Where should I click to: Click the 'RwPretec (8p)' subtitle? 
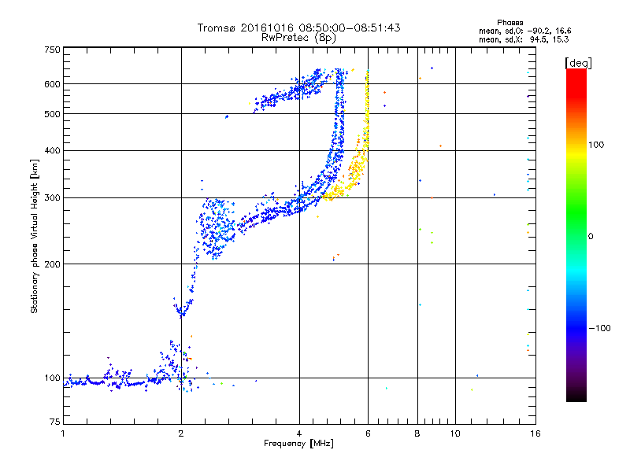[298, 38]
